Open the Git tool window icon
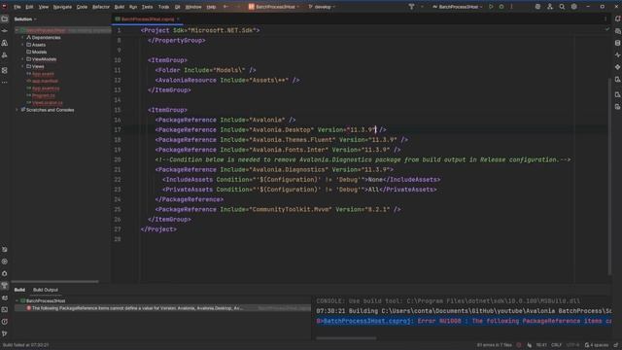 [x=5, y=333]
